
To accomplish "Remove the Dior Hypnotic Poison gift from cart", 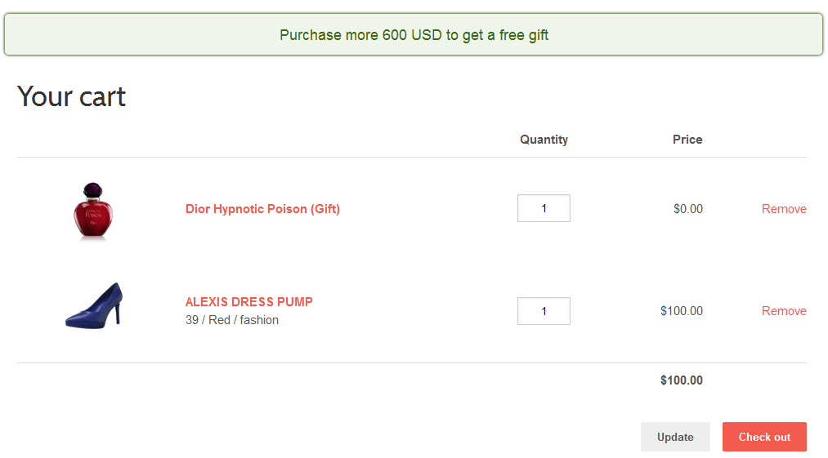I will pyautogui.click(x=784, y=209).
